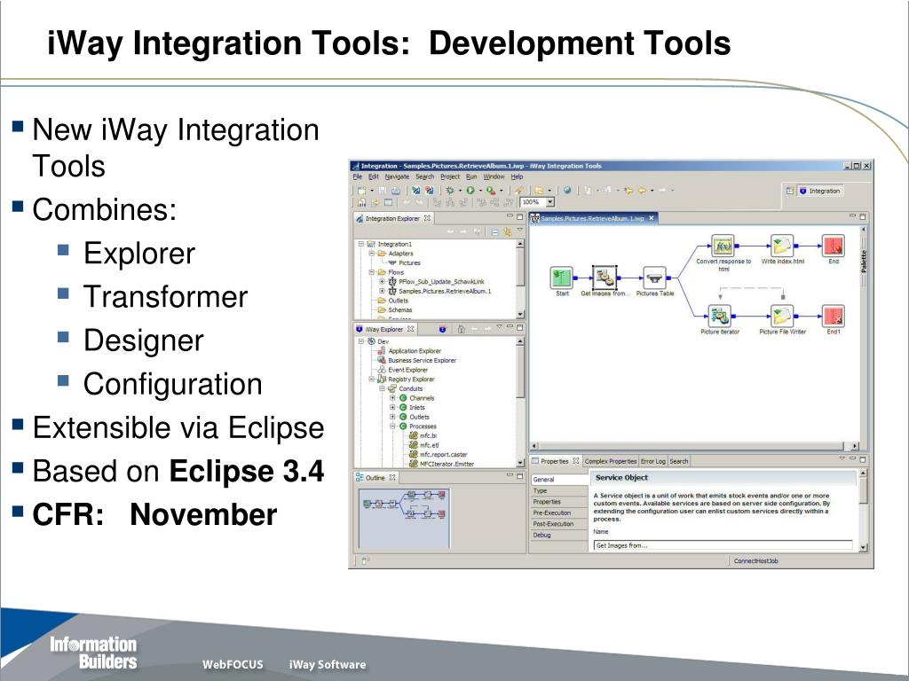Expand the Samples.Pictures.RetrieveAlbum.1 tree node
This screenshot has height=681, width=909.
[382, 291]
